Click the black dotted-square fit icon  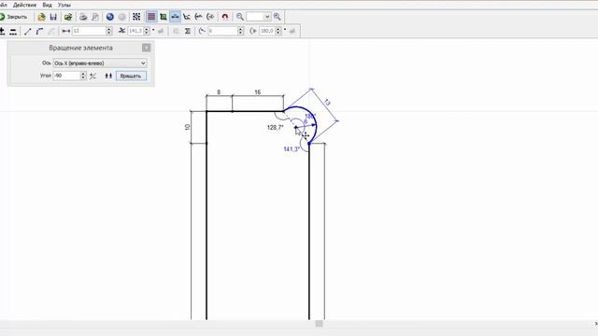136,17
